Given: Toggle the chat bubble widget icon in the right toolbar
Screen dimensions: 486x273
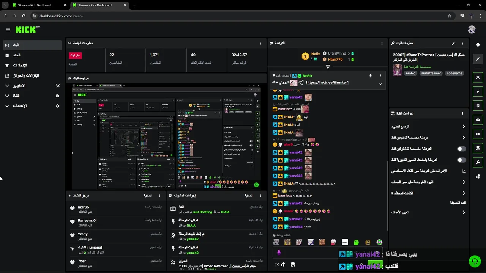Looking at the screenshot, I should (478, 120).
